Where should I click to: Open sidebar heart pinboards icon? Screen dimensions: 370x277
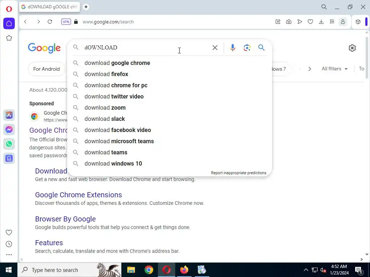(9, 233)
